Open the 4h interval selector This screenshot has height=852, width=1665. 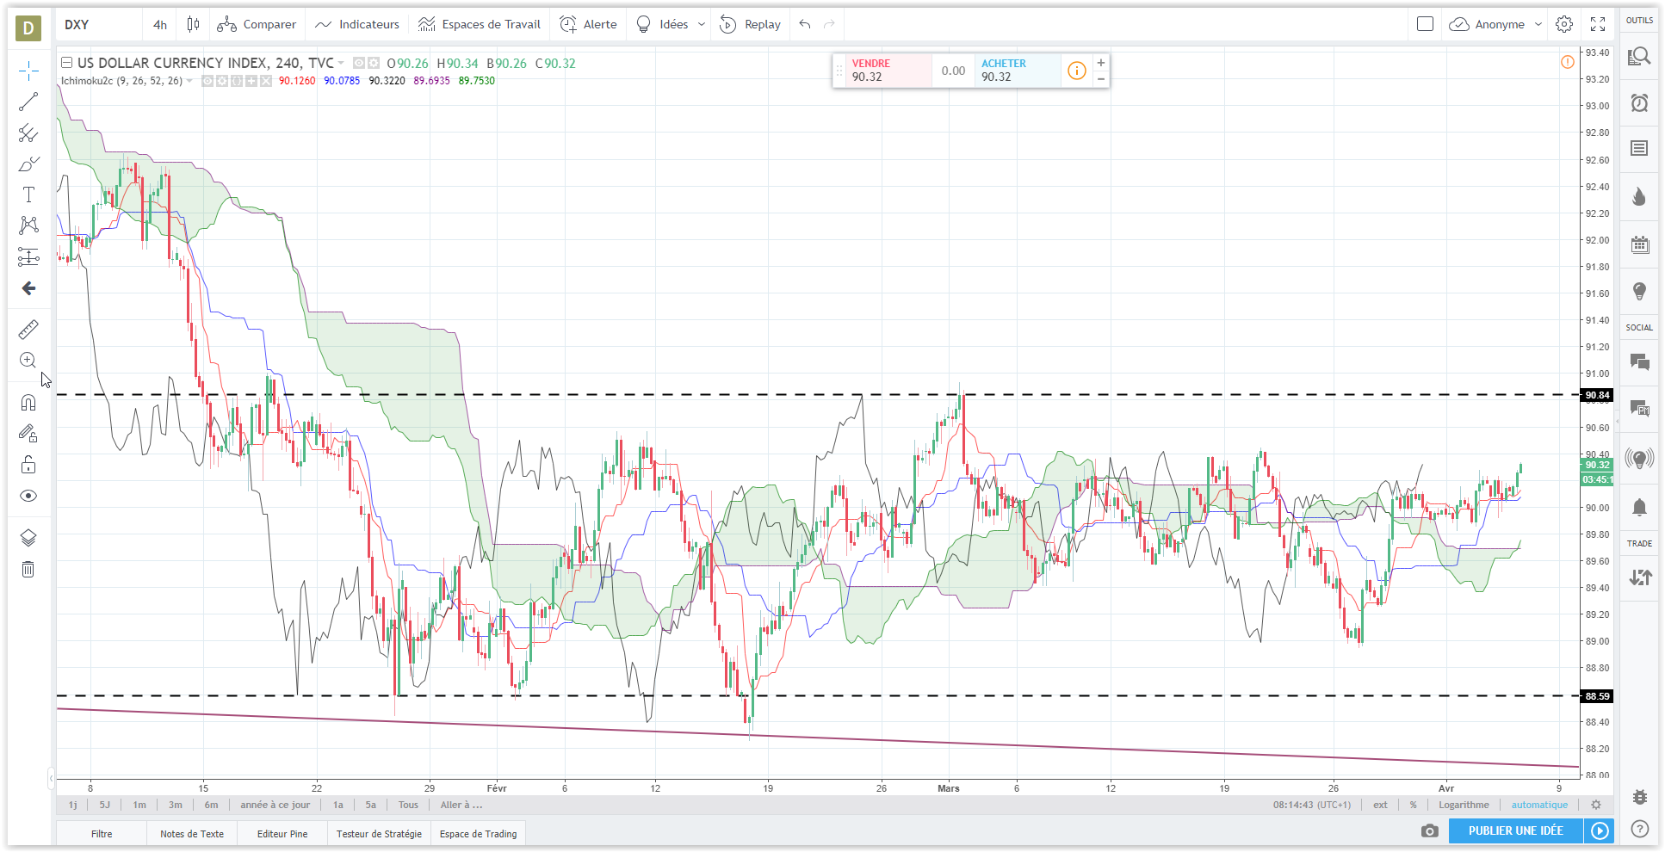(160, 24)
